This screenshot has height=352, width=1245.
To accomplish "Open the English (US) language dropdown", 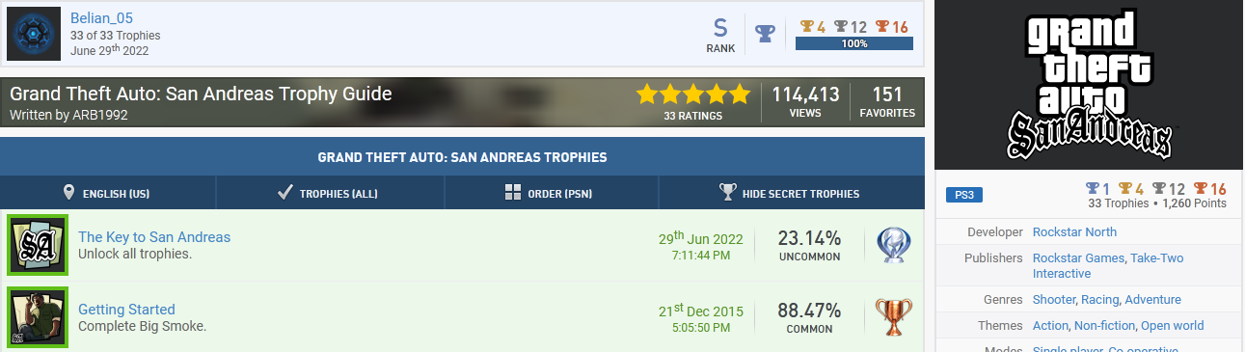I will point(108,193).
